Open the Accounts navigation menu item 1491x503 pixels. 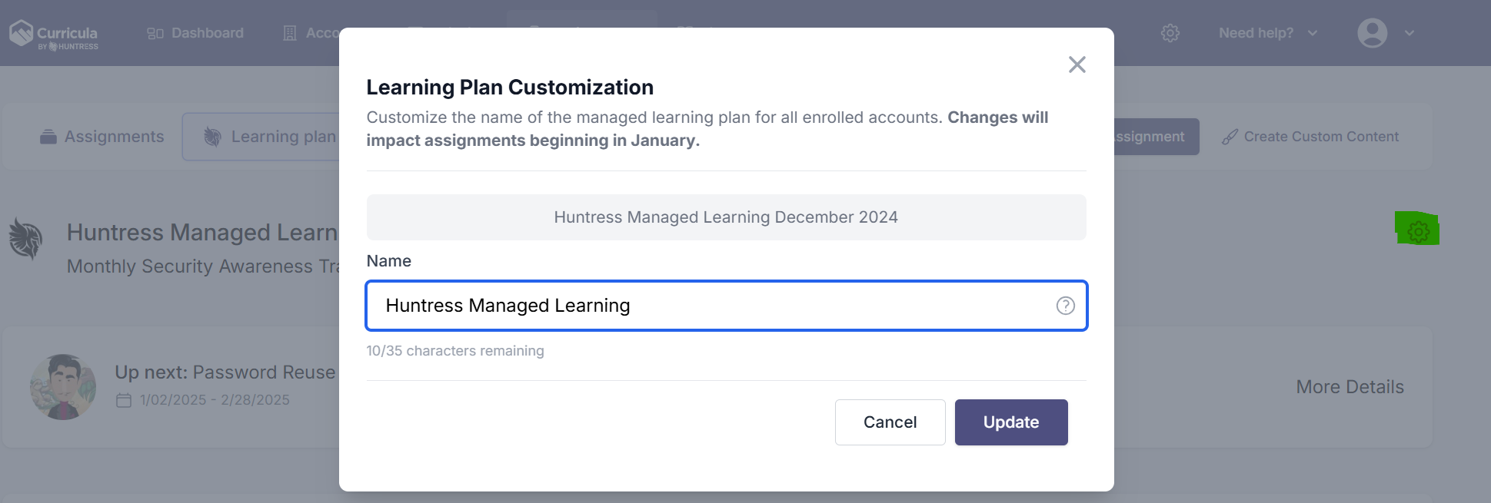(311, 33)
